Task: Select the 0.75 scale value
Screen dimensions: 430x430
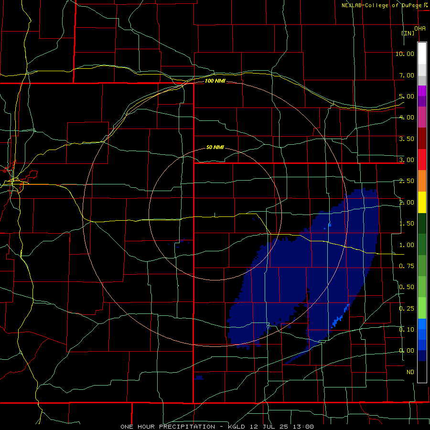Action: [407, 266]
